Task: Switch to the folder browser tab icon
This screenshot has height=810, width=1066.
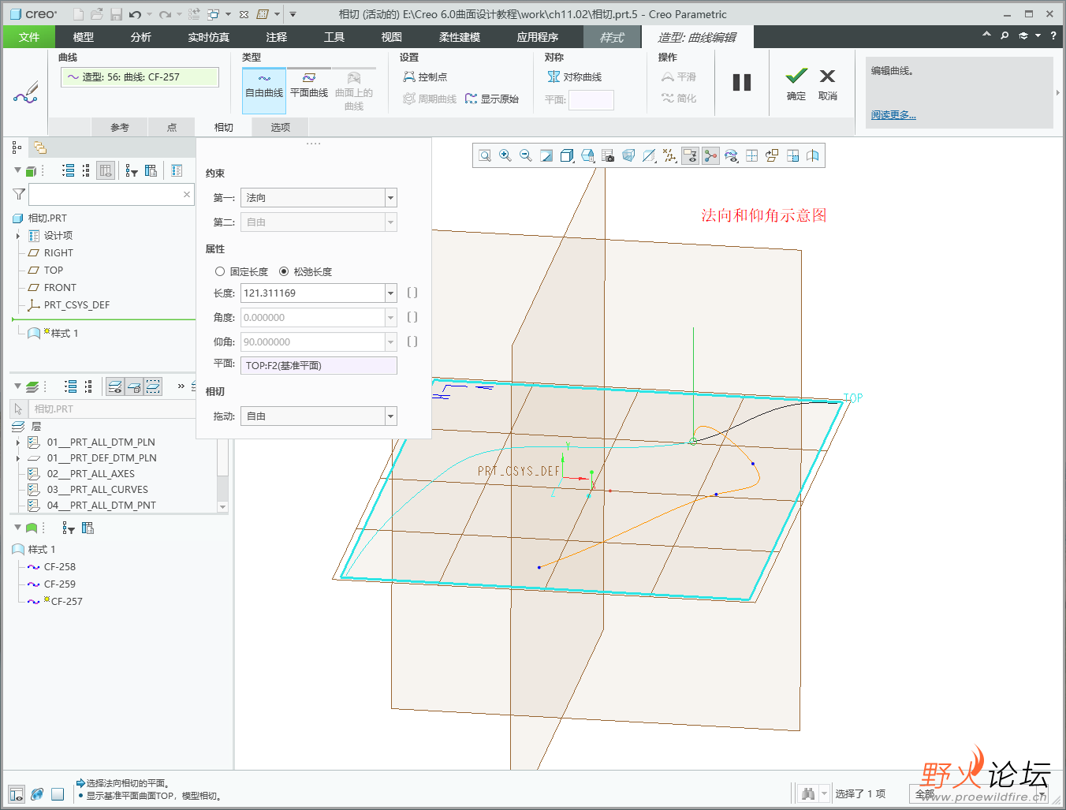Action: coord(39,147)
